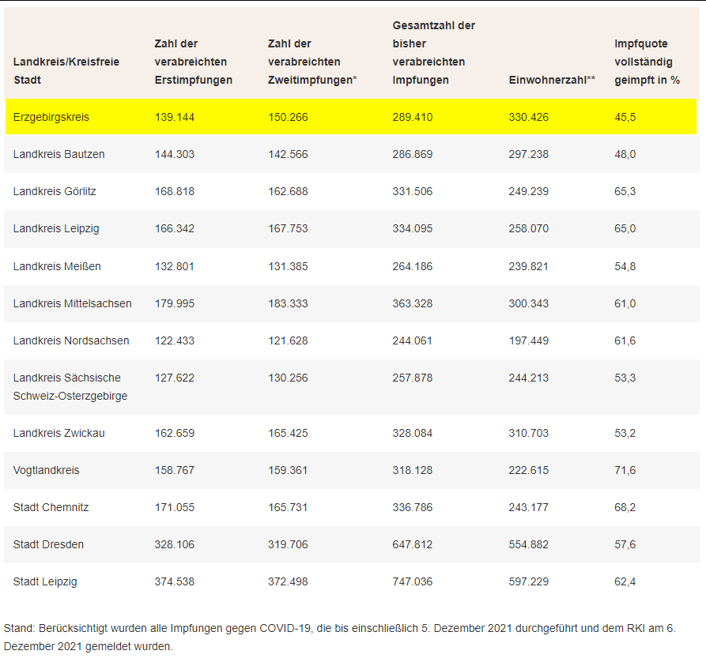Click the Einwohnerzahl column header
Screen dimensions: 706x662
click(x=552, y=80)
